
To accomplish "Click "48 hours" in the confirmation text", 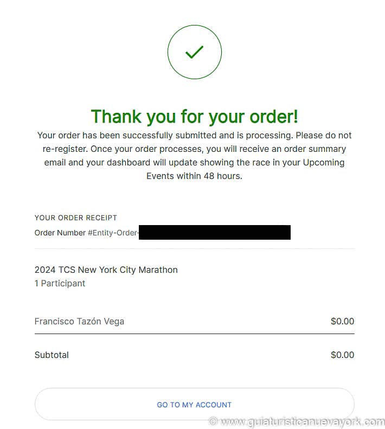I will pos(222,176).
